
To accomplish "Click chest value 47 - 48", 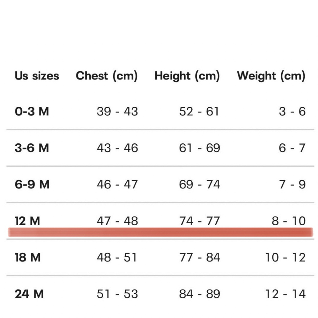I will (x=117, y=221).
